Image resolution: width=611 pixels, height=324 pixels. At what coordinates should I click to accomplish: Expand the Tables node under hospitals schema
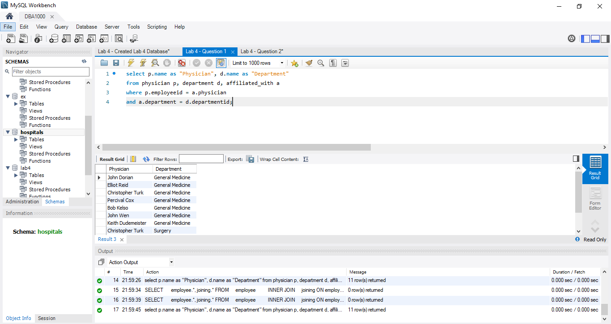pyautogui.click(x=16, y=139)
